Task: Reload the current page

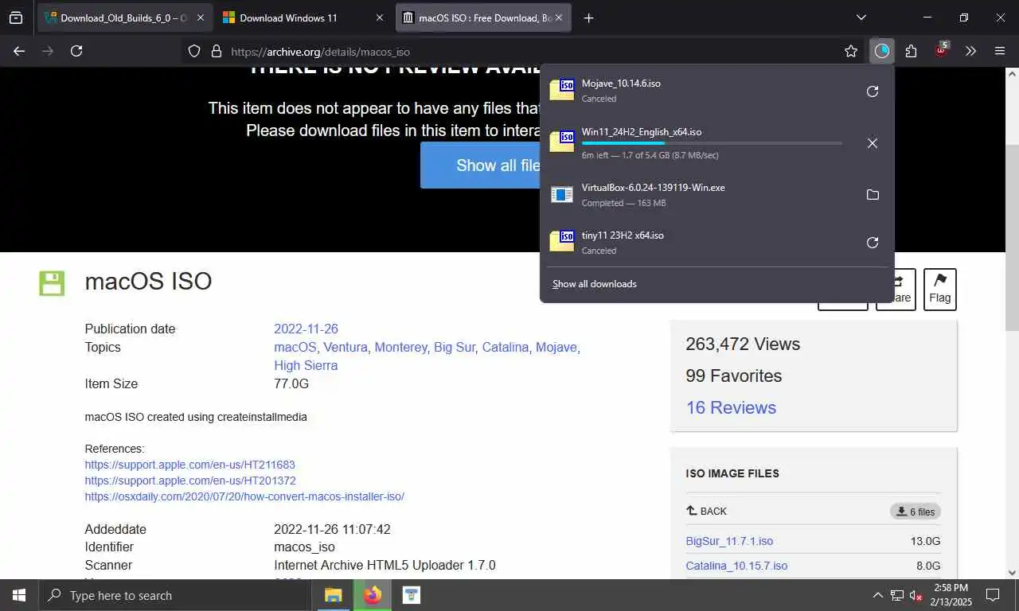Action: 76,51
